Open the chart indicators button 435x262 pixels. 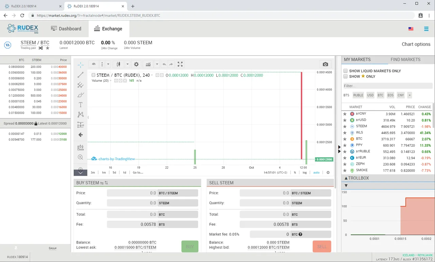pos(148,64)
